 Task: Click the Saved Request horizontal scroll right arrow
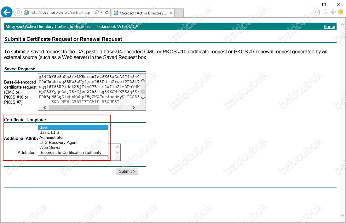(x=133, y=107)
